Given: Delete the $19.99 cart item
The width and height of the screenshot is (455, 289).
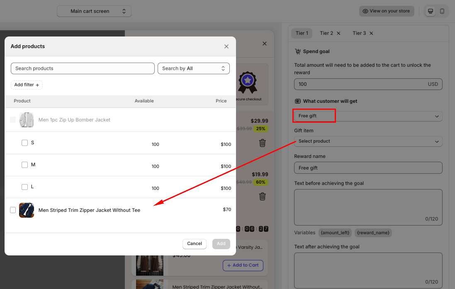Looking at the screenshot, I should [262, 197].
